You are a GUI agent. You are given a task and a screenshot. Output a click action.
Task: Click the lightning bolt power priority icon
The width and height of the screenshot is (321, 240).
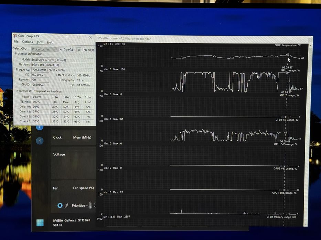[x=66, y=205]
